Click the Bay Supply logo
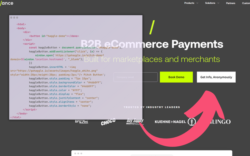This screenshot has width=250, height=156. [x=135, y=121]
